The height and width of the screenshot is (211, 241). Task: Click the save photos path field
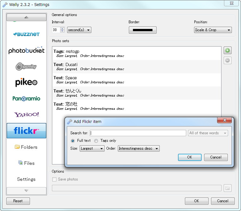(x=137, y=188)
